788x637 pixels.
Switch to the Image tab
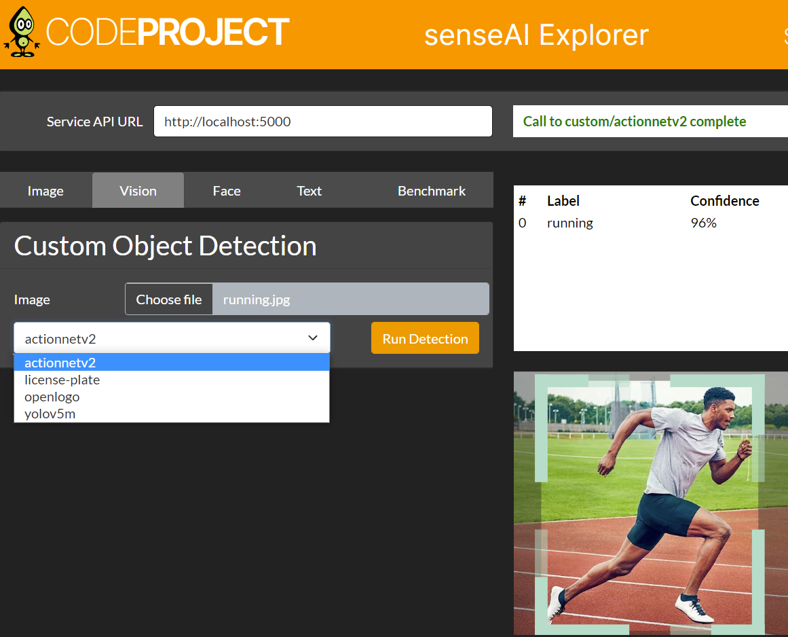click(x=45, y=191)
